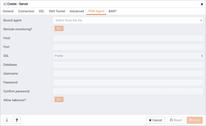Toggle the Remote monitoring switch
The height and width of the screenshot is (126, 206).
pyautogui.click(x=58, y=28)
